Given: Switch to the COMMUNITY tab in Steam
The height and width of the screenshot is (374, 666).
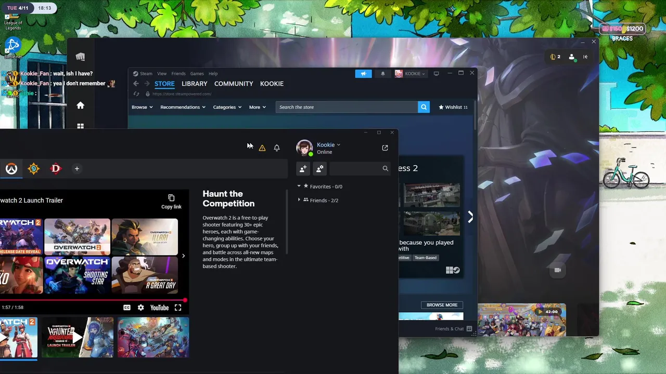Looking at the screenshot, I should [x=234, y=84].
